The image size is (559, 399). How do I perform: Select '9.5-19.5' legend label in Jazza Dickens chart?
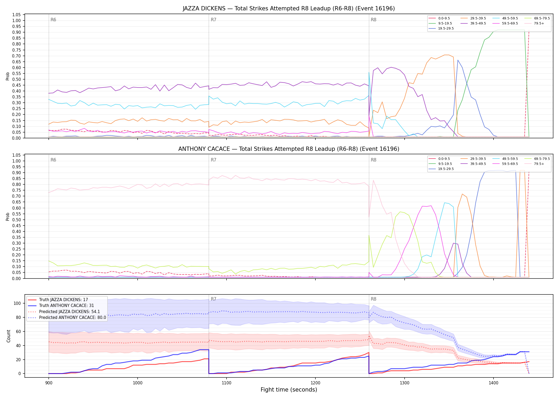(x=445, y=23)
